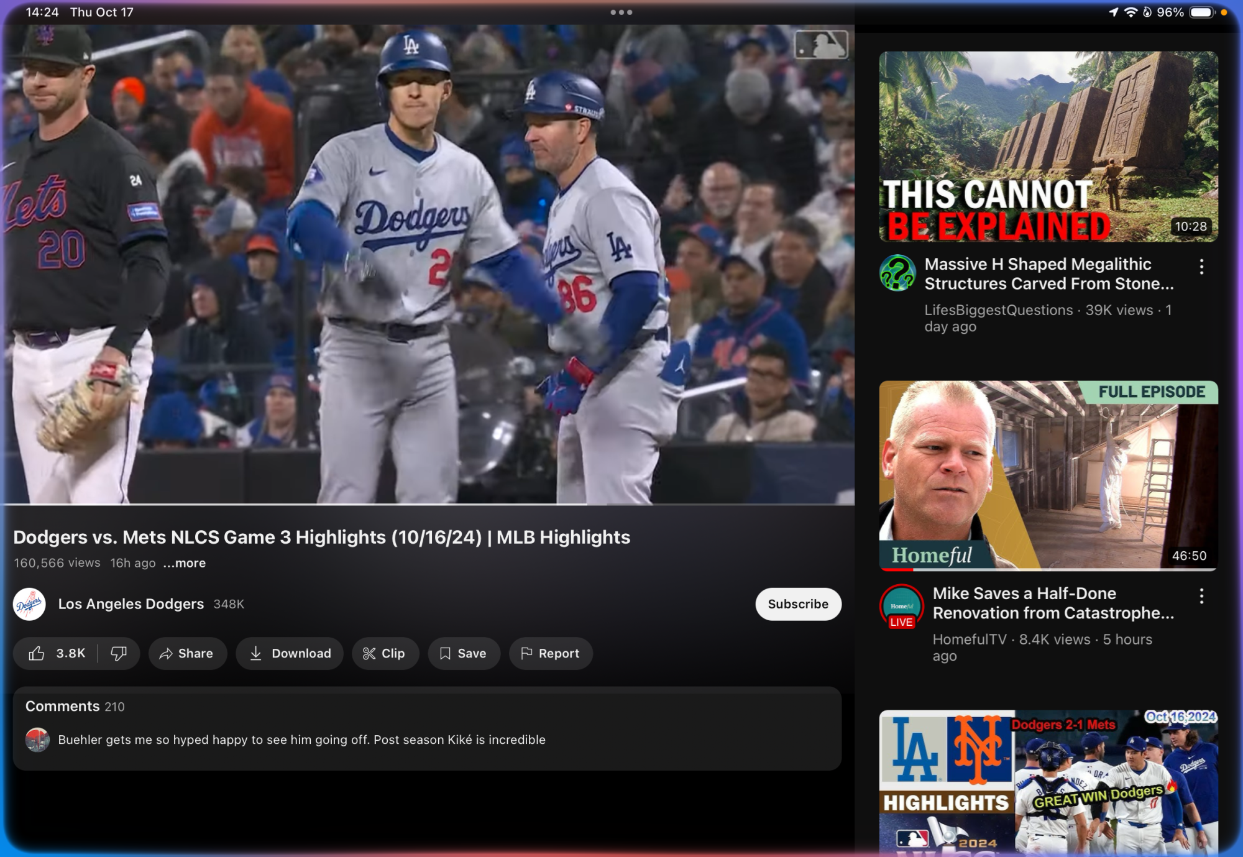Open Los Angeles Dodgers channel name link
This screenshot has height=857, width=1243.
[131, 604]
